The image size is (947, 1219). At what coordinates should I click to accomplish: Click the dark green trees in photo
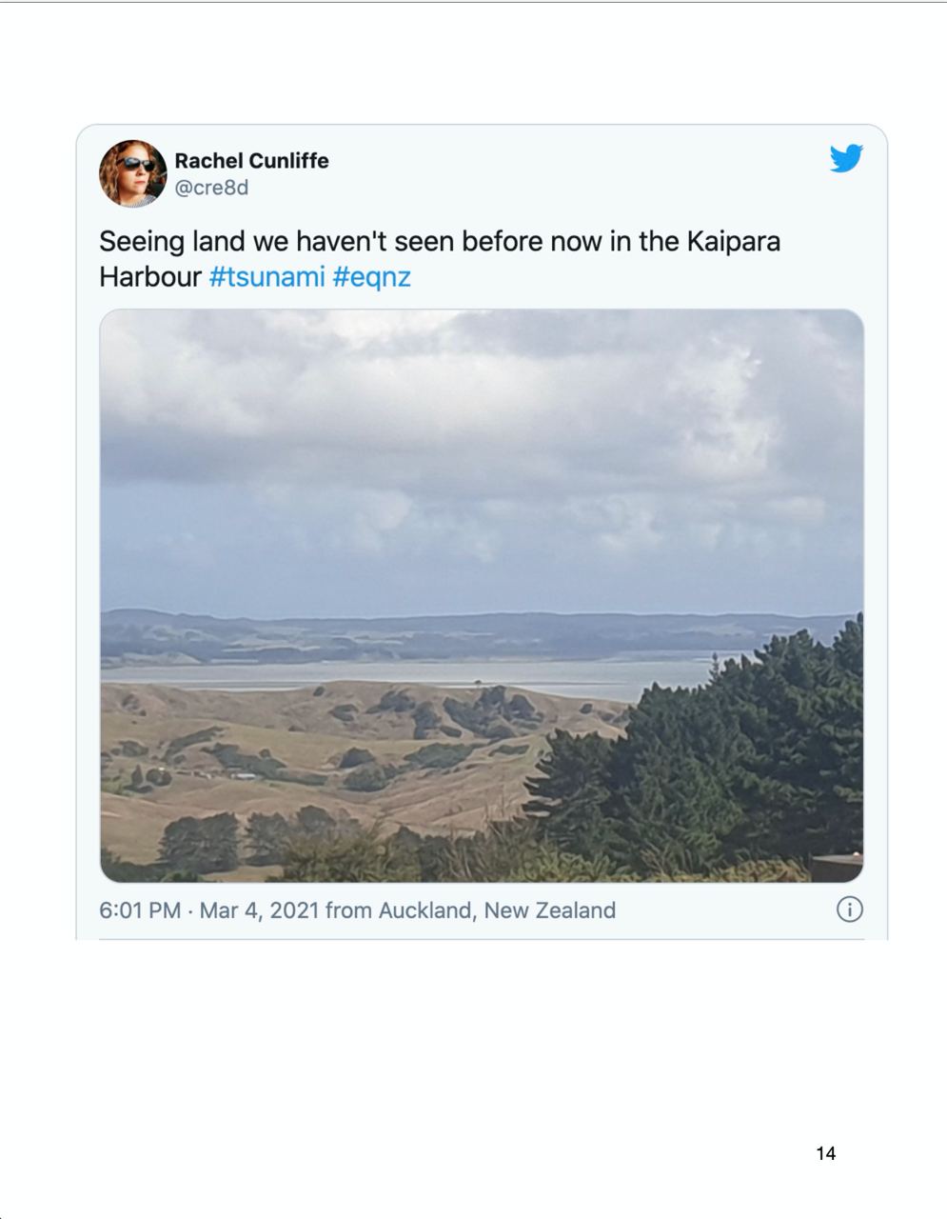pos(723,762)
